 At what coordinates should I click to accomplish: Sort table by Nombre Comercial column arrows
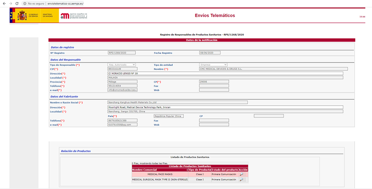point(187,170)
